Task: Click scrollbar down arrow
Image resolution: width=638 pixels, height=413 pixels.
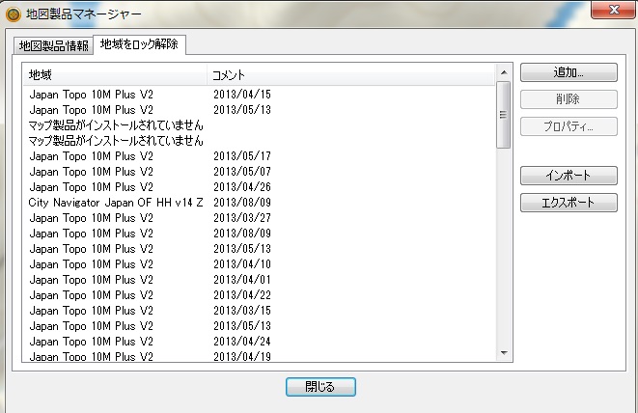Action: [x=504, y=353]
